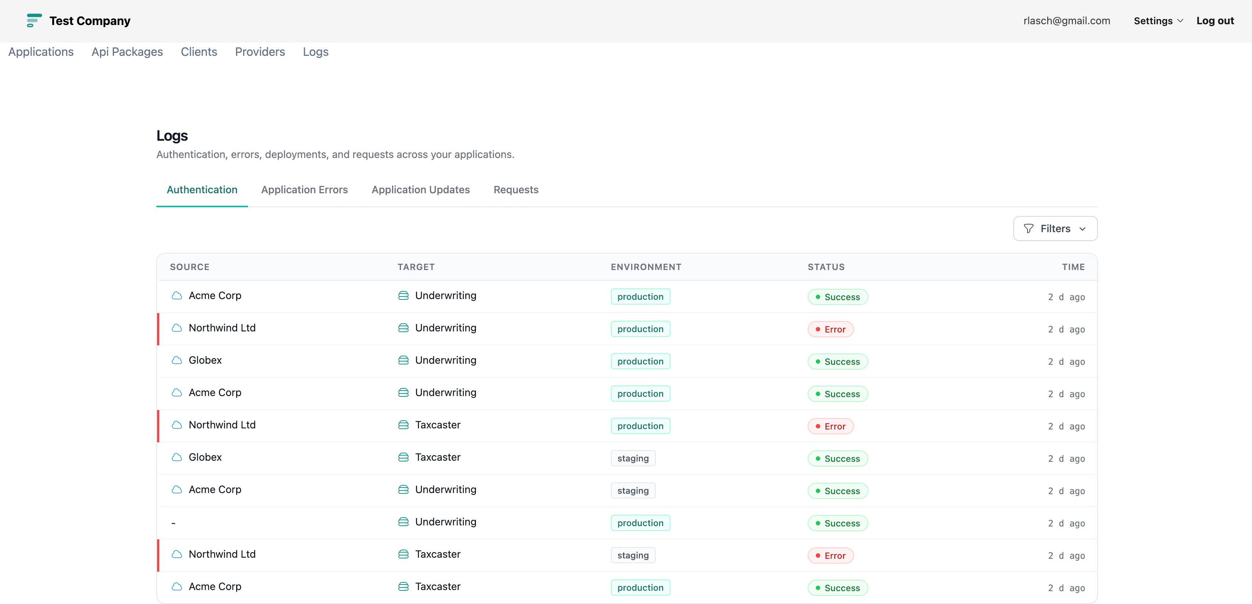This screenshot has width=1252, height=604.
Task: Click database icon in the row with dash source
Action: (403, 522)
